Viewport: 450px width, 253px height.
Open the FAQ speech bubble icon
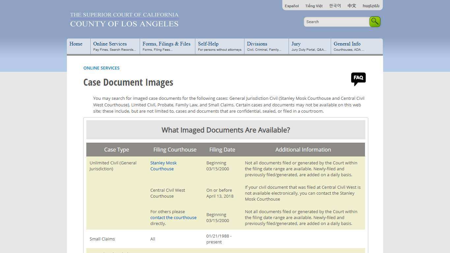tap(358, 79)
